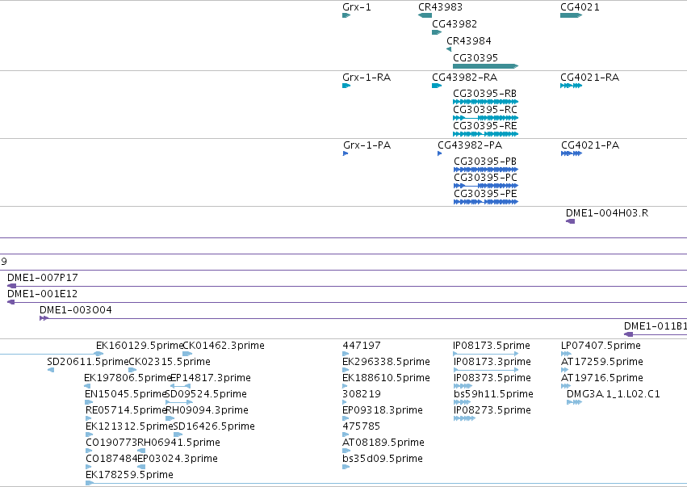
Task: Select the 475785 feature label
Action: (362, 427)
